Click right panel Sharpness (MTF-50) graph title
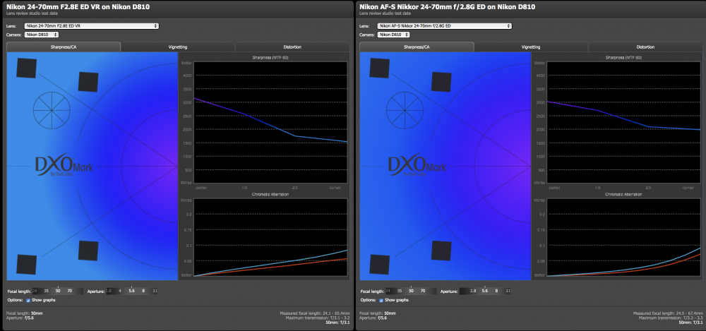 [x=623, y=58]
